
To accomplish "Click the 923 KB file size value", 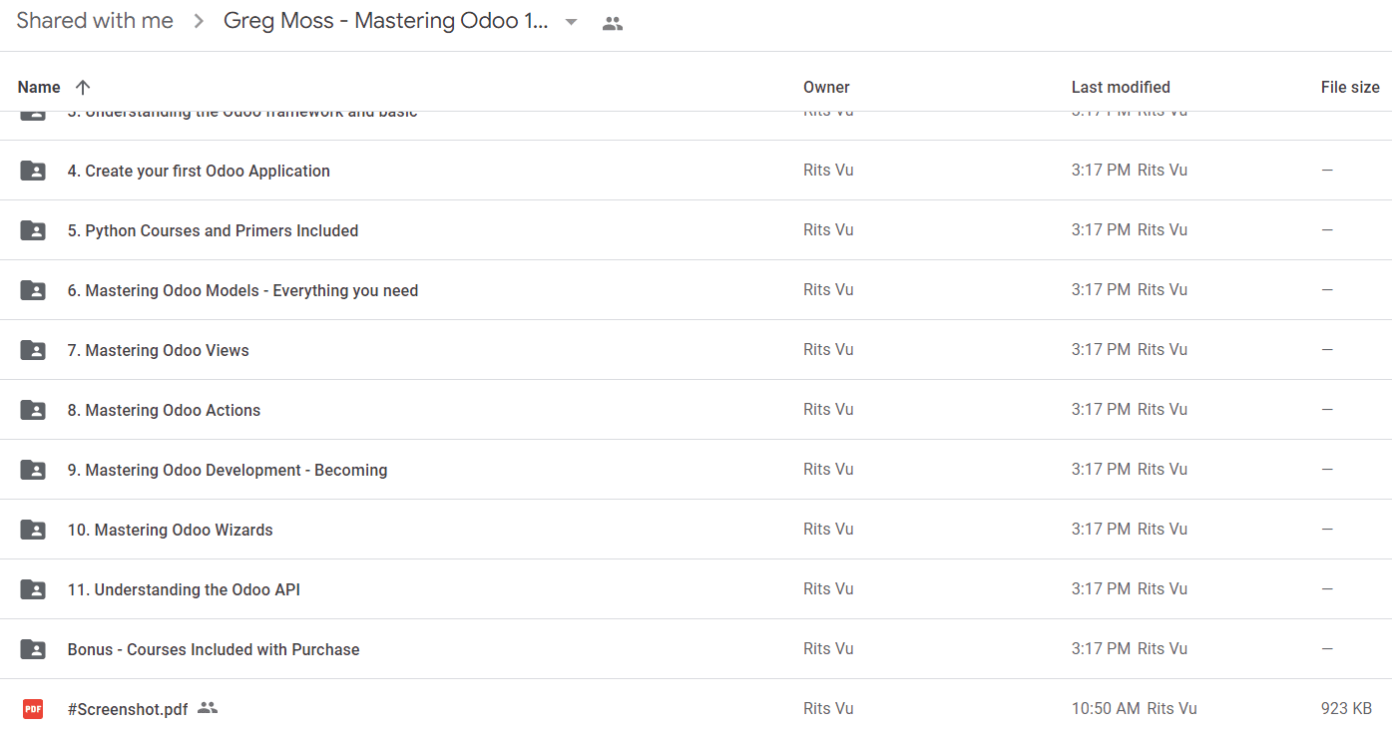I will (1346, 708).
